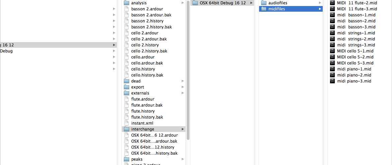Click the analysis folder icon

(126, 3)
